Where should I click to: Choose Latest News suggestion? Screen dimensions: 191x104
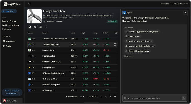[133, 37]
